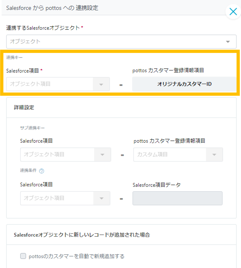Click the arrow button of カスタム項目 field
241x268 pixels.
pos(214,155)
